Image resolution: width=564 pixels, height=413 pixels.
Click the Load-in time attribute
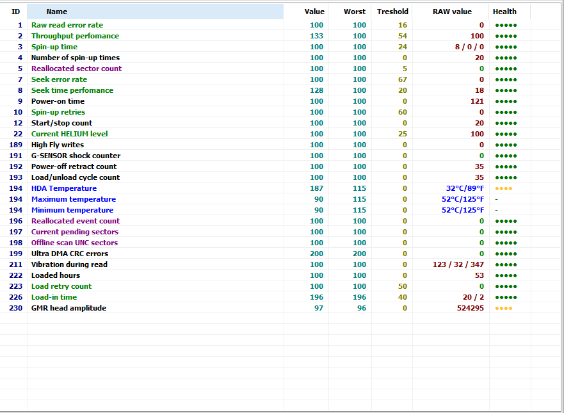tap(54, 297)
